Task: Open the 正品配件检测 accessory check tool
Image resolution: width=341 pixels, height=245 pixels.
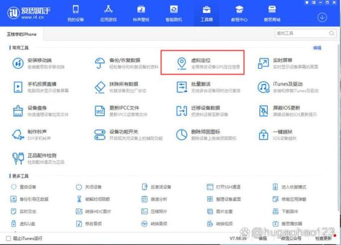Action: click(38, 159)
